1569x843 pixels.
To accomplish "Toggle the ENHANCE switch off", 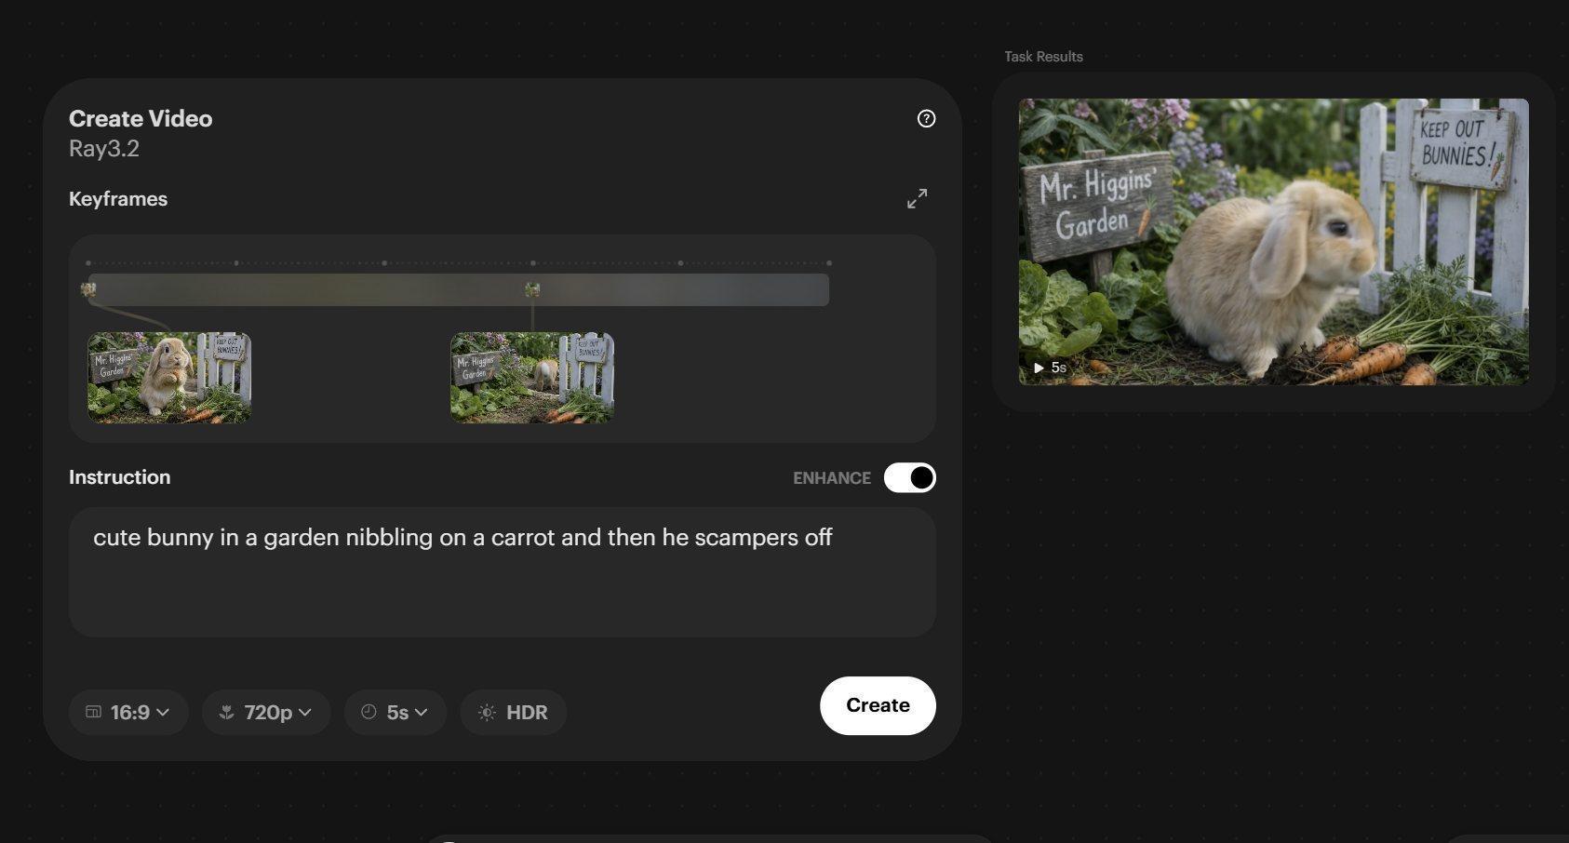I will [909, 477].
